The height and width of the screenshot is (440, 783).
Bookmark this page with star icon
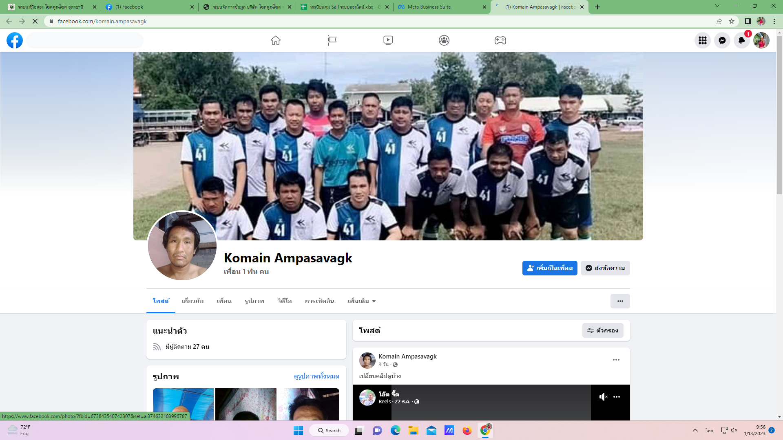(732, 21)
